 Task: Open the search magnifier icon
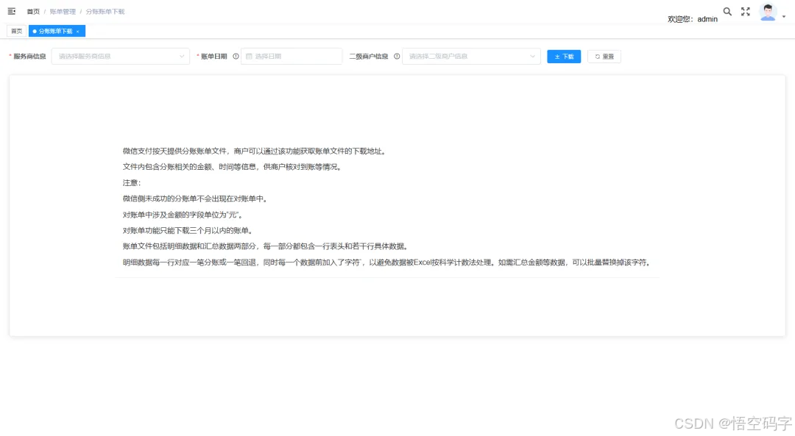(x=727, y=12)
